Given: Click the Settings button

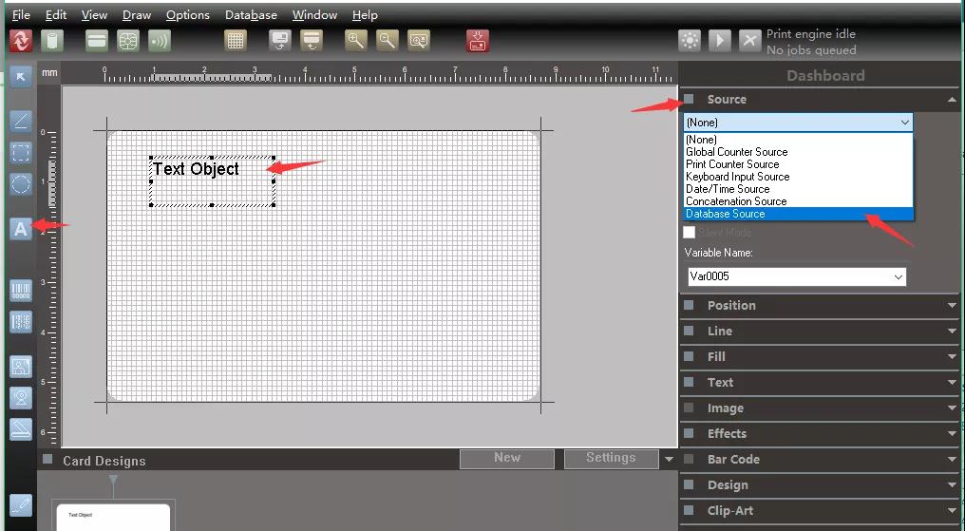Looking at the screenshot, I should click(x=611, y=459).
